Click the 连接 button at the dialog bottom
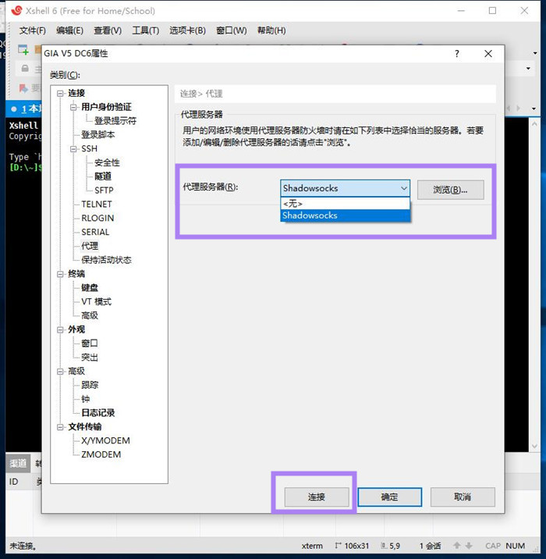 point(317,497)
